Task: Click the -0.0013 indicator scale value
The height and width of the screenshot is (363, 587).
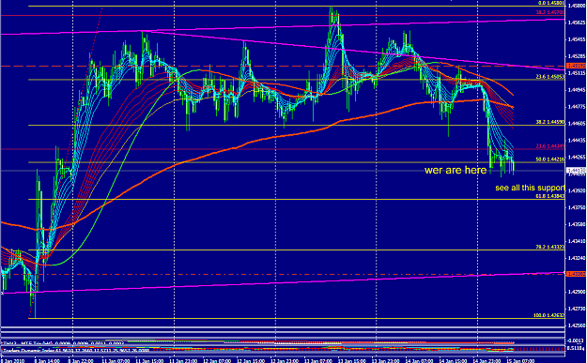Action: (x=577, y=340)
